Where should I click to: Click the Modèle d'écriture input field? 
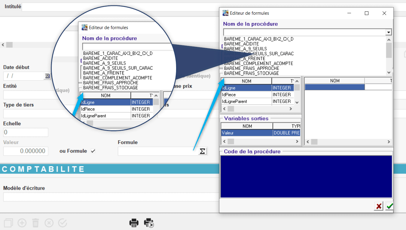(108, 197)
